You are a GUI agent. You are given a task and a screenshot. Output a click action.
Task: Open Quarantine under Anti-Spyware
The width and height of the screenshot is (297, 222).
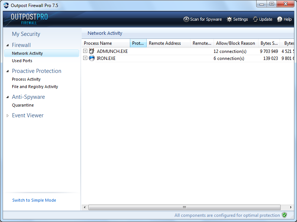[x=23, y=105]
